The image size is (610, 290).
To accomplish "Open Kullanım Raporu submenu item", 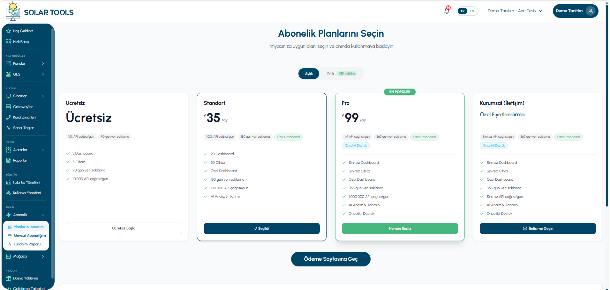I will (x=26, y=244).
